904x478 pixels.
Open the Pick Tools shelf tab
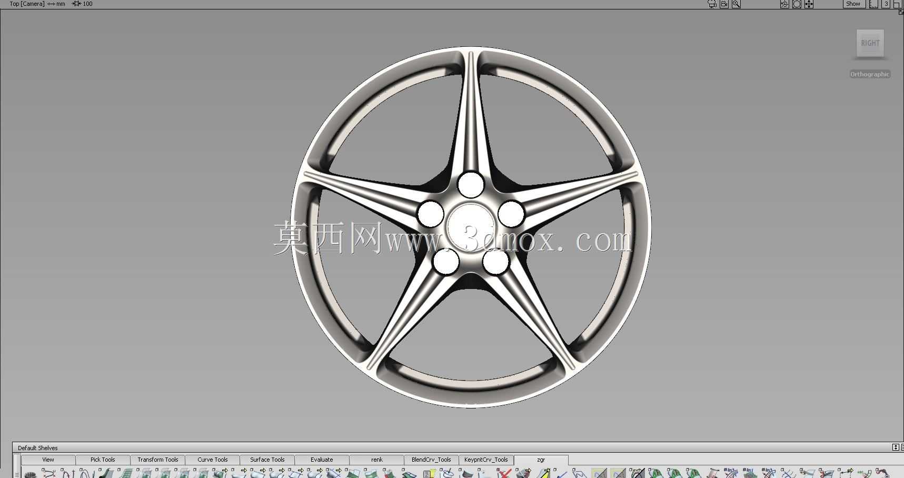[x=103, y=460]
